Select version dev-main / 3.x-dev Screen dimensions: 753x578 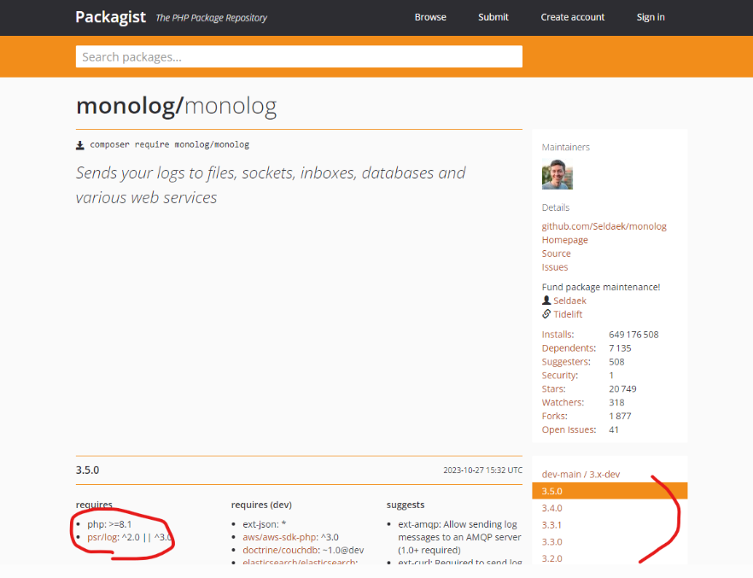(581, 475)
